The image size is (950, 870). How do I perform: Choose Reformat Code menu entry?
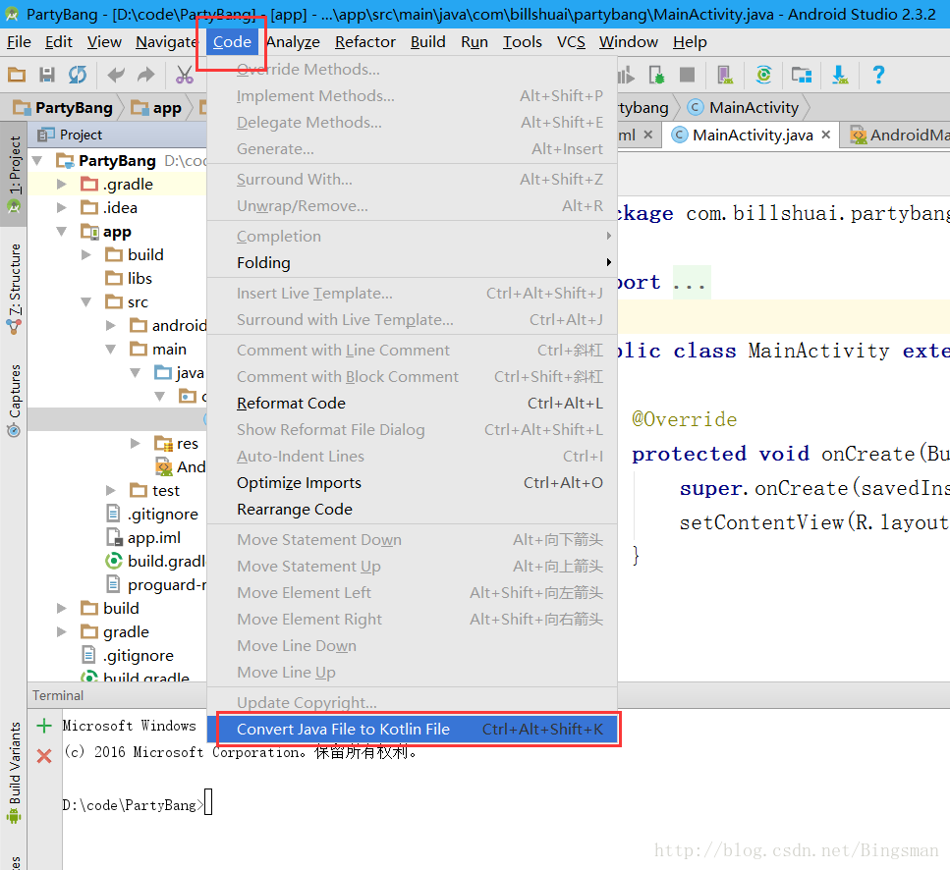click(x=412, y=404)
